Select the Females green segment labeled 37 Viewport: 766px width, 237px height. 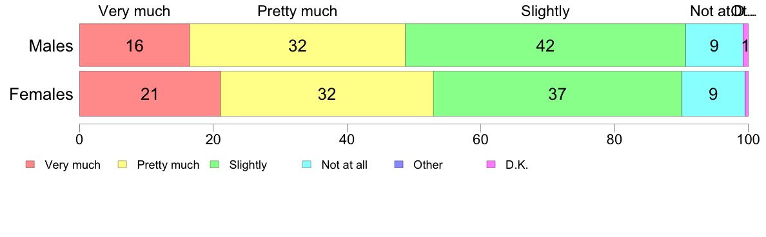pyautogui.click(x=558, y=93)
